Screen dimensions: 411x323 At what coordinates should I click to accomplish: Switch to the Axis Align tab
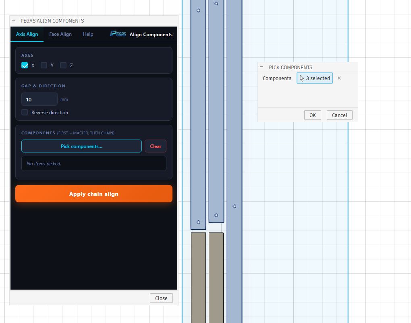pyautogui.click(x=27, y=34)
